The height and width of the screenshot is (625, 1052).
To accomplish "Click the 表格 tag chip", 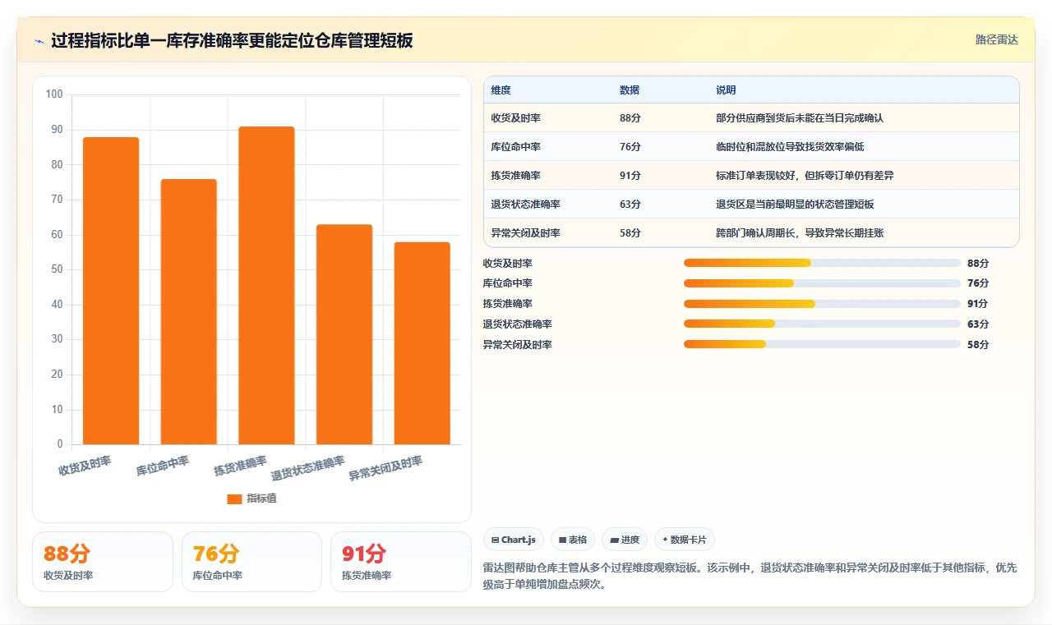I will click(x=573, y=540).
